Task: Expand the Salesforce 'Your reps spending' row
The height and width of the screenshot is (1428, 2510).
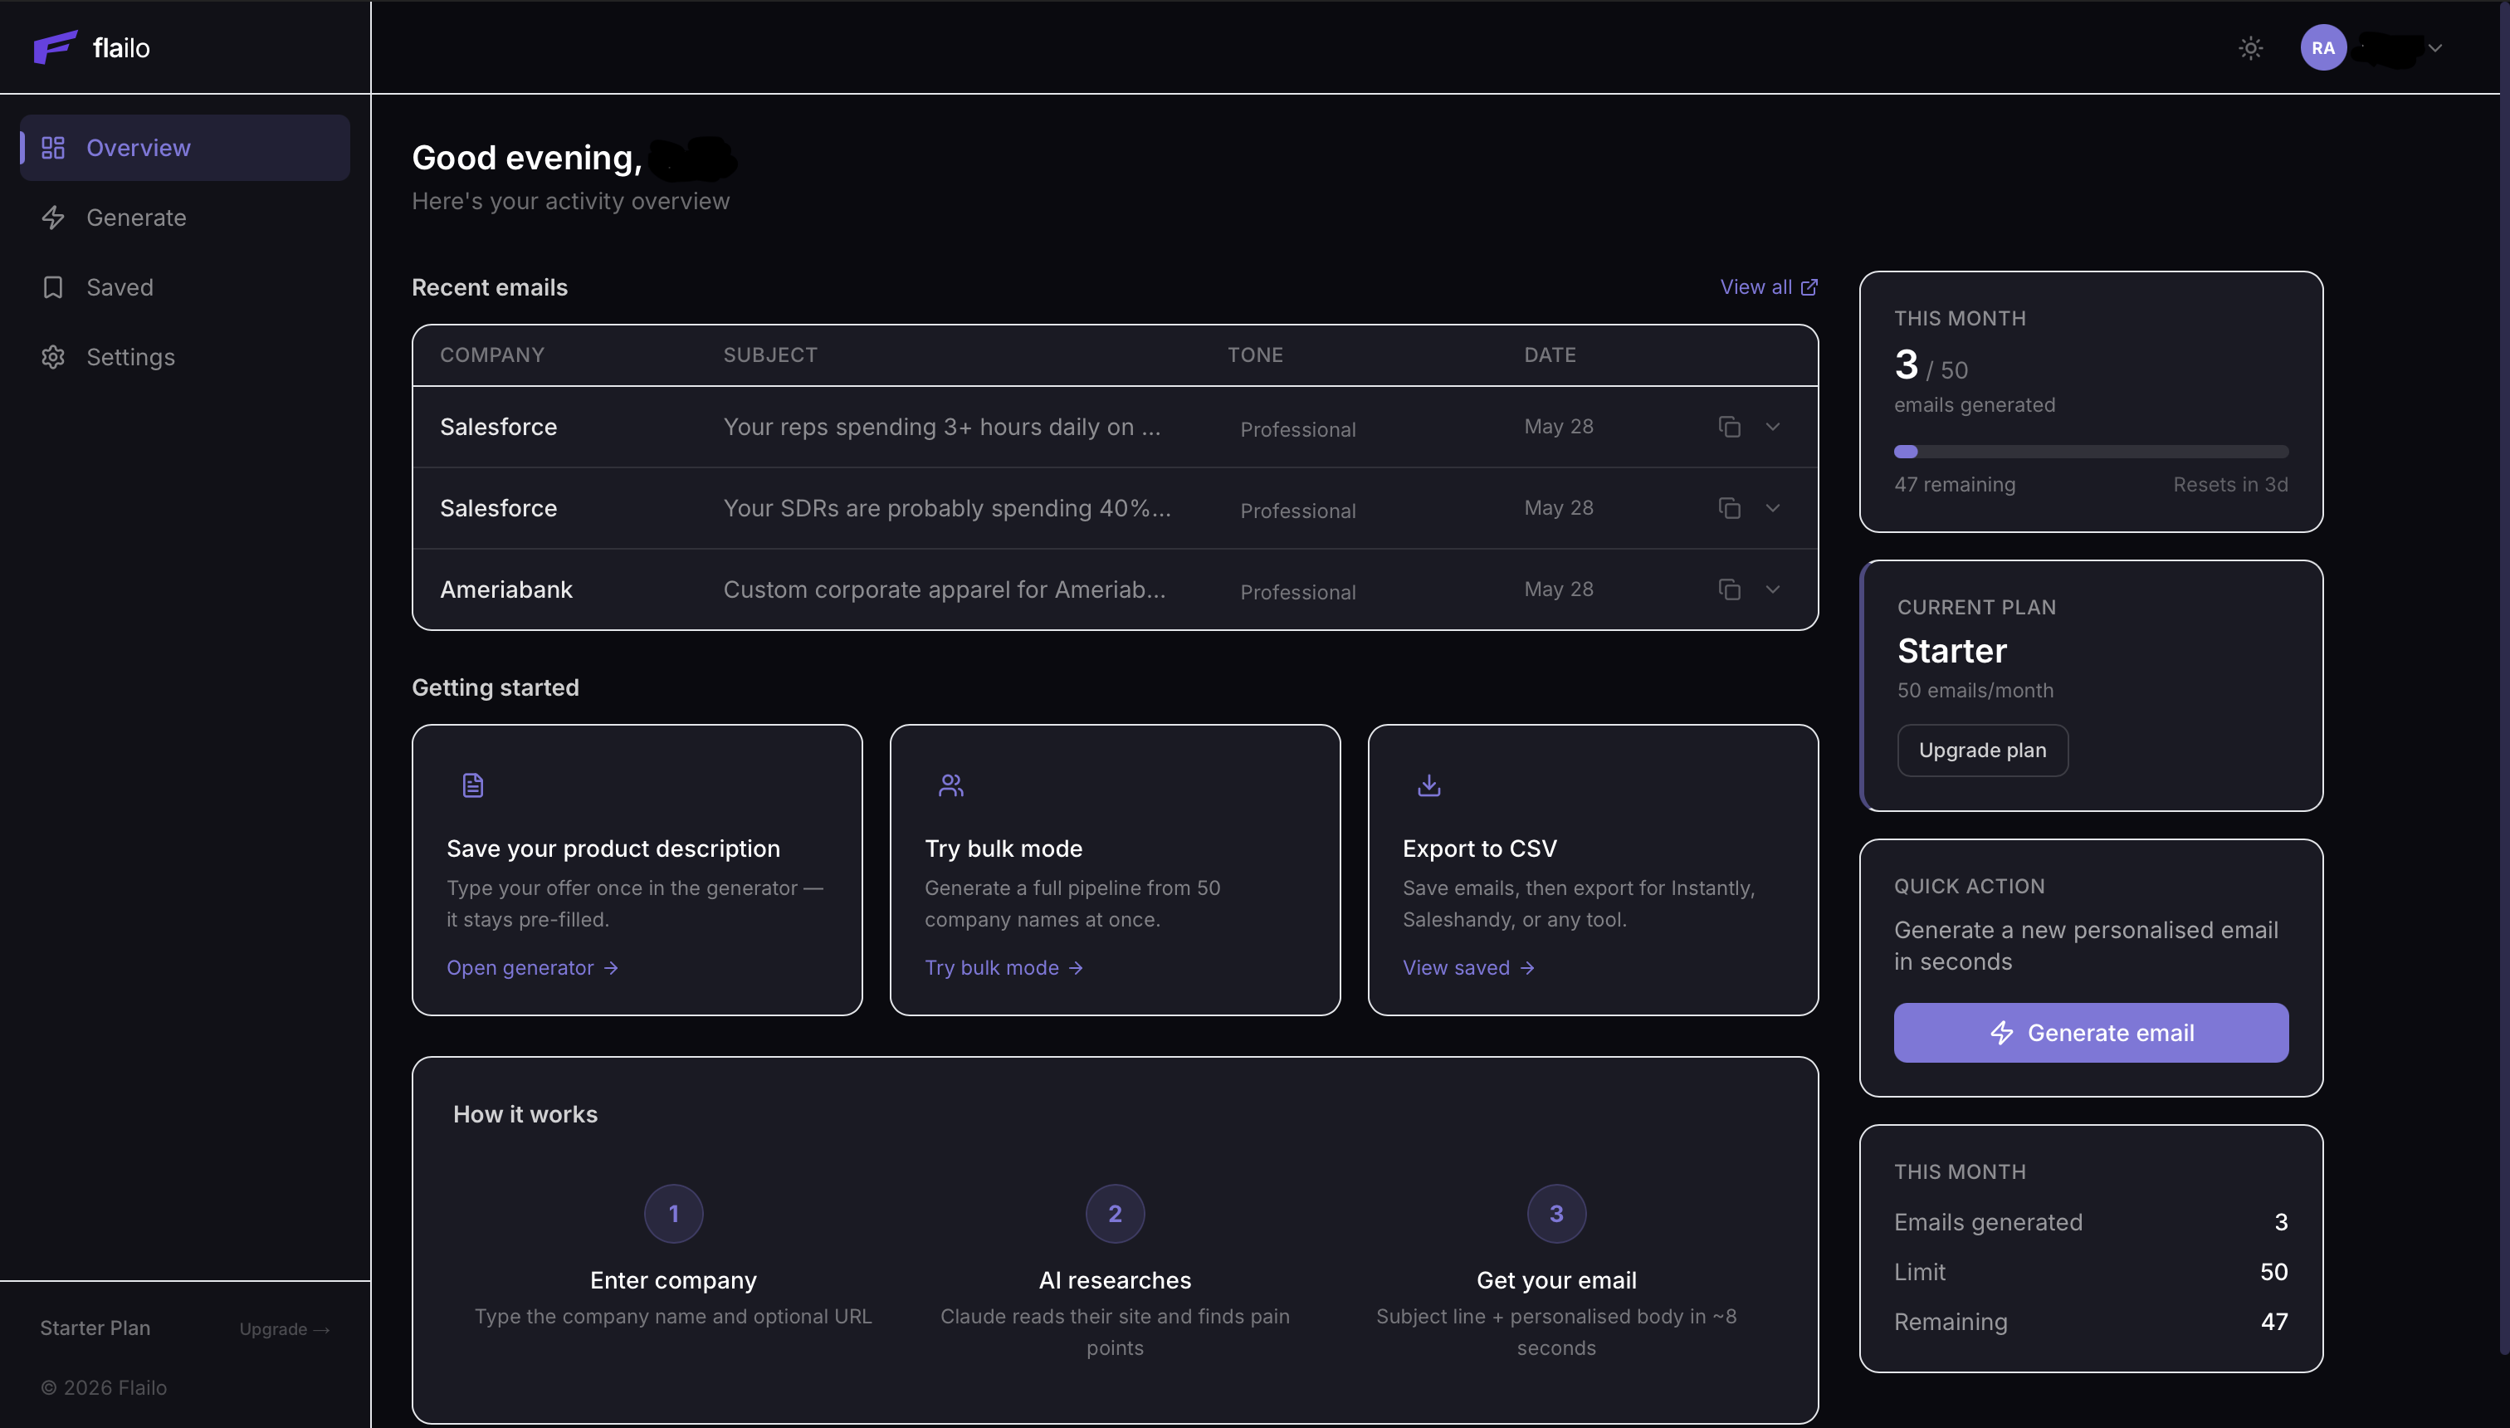Action: [x=1772, y=427]
